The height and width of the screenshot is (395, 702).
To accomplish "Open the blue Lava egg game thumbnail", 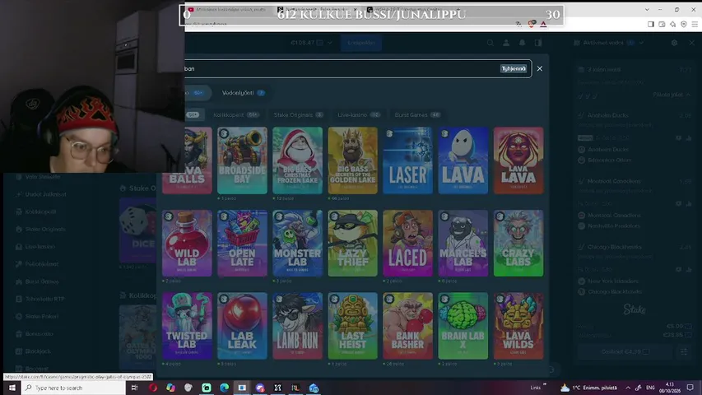I will (x=463, y=160).
